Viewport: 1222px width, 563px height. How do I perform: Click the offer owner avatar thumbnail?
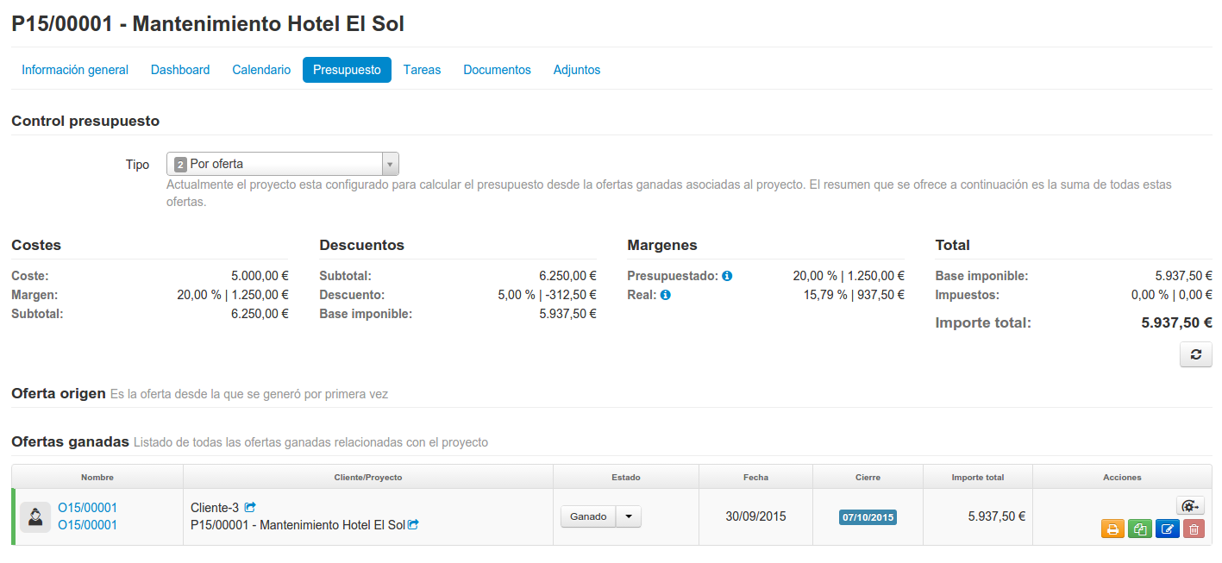(35, 517)
